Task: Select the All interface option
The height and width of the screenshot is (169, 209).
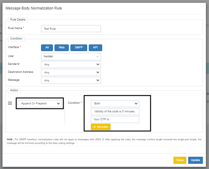Action: [47, 48]
